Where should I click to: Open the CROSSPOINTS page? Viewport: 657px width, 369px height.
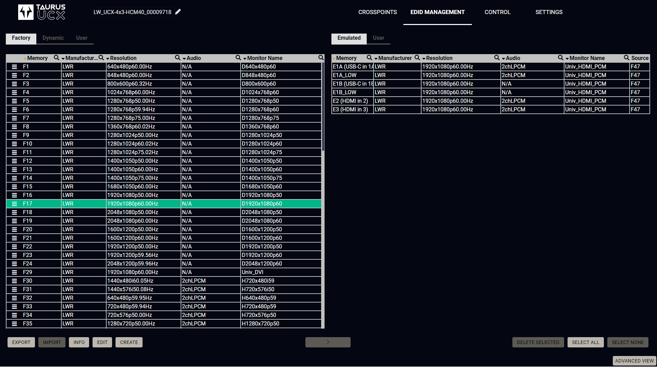(377, 12)
